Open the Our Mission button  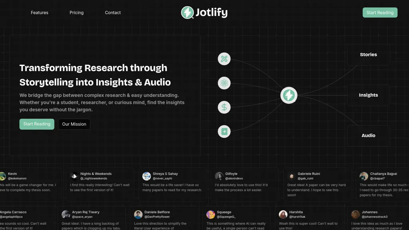coord(74,124)
